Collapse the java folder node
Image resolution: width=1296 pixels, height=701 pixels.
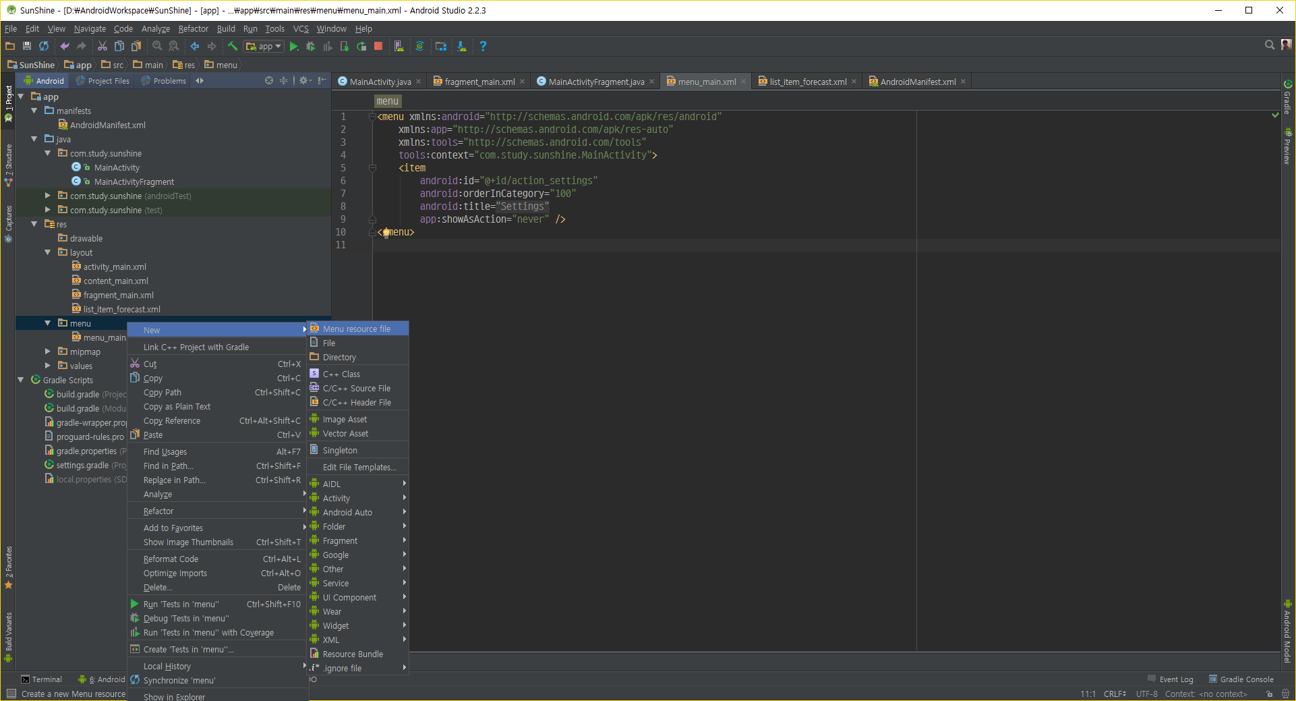[x=34, y=139]
